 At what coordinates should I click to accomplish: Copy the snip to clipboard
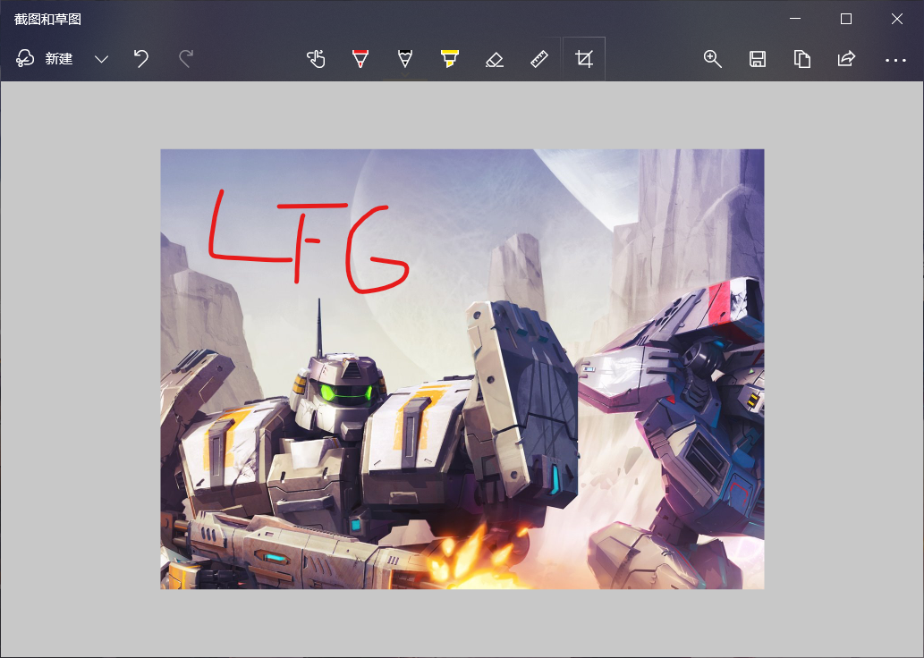coord(802,59)
